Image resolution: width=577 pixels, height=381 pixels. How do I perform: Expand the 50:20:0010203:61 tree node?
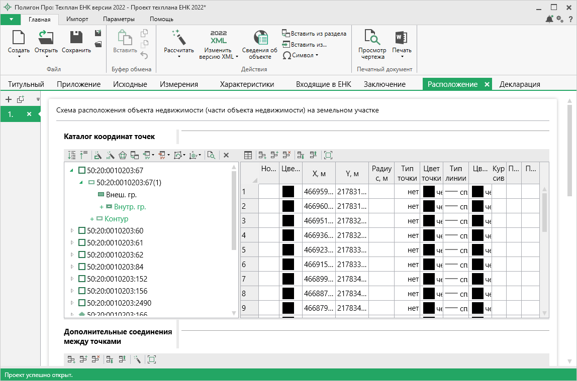[72, 243]
